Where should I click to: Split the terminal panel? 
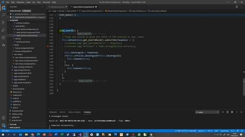tap(227, 112)
